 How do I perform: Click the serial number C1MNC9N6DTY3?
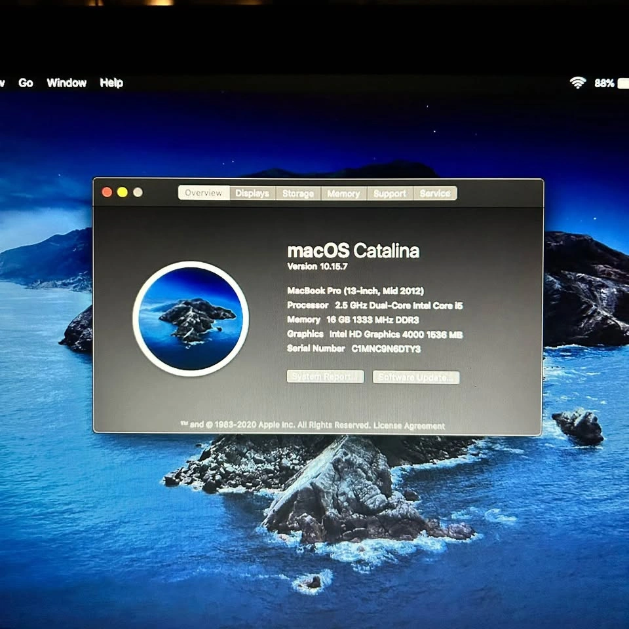pyautogui.click(x=386, y=349)
